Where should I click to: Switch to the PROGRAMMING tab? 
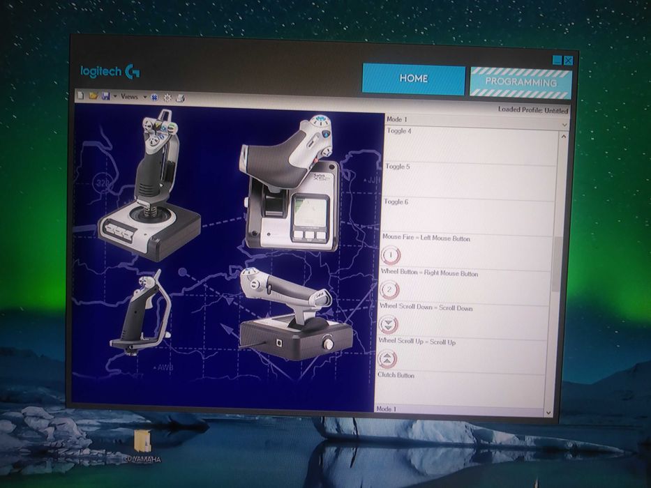coord(521,82)
